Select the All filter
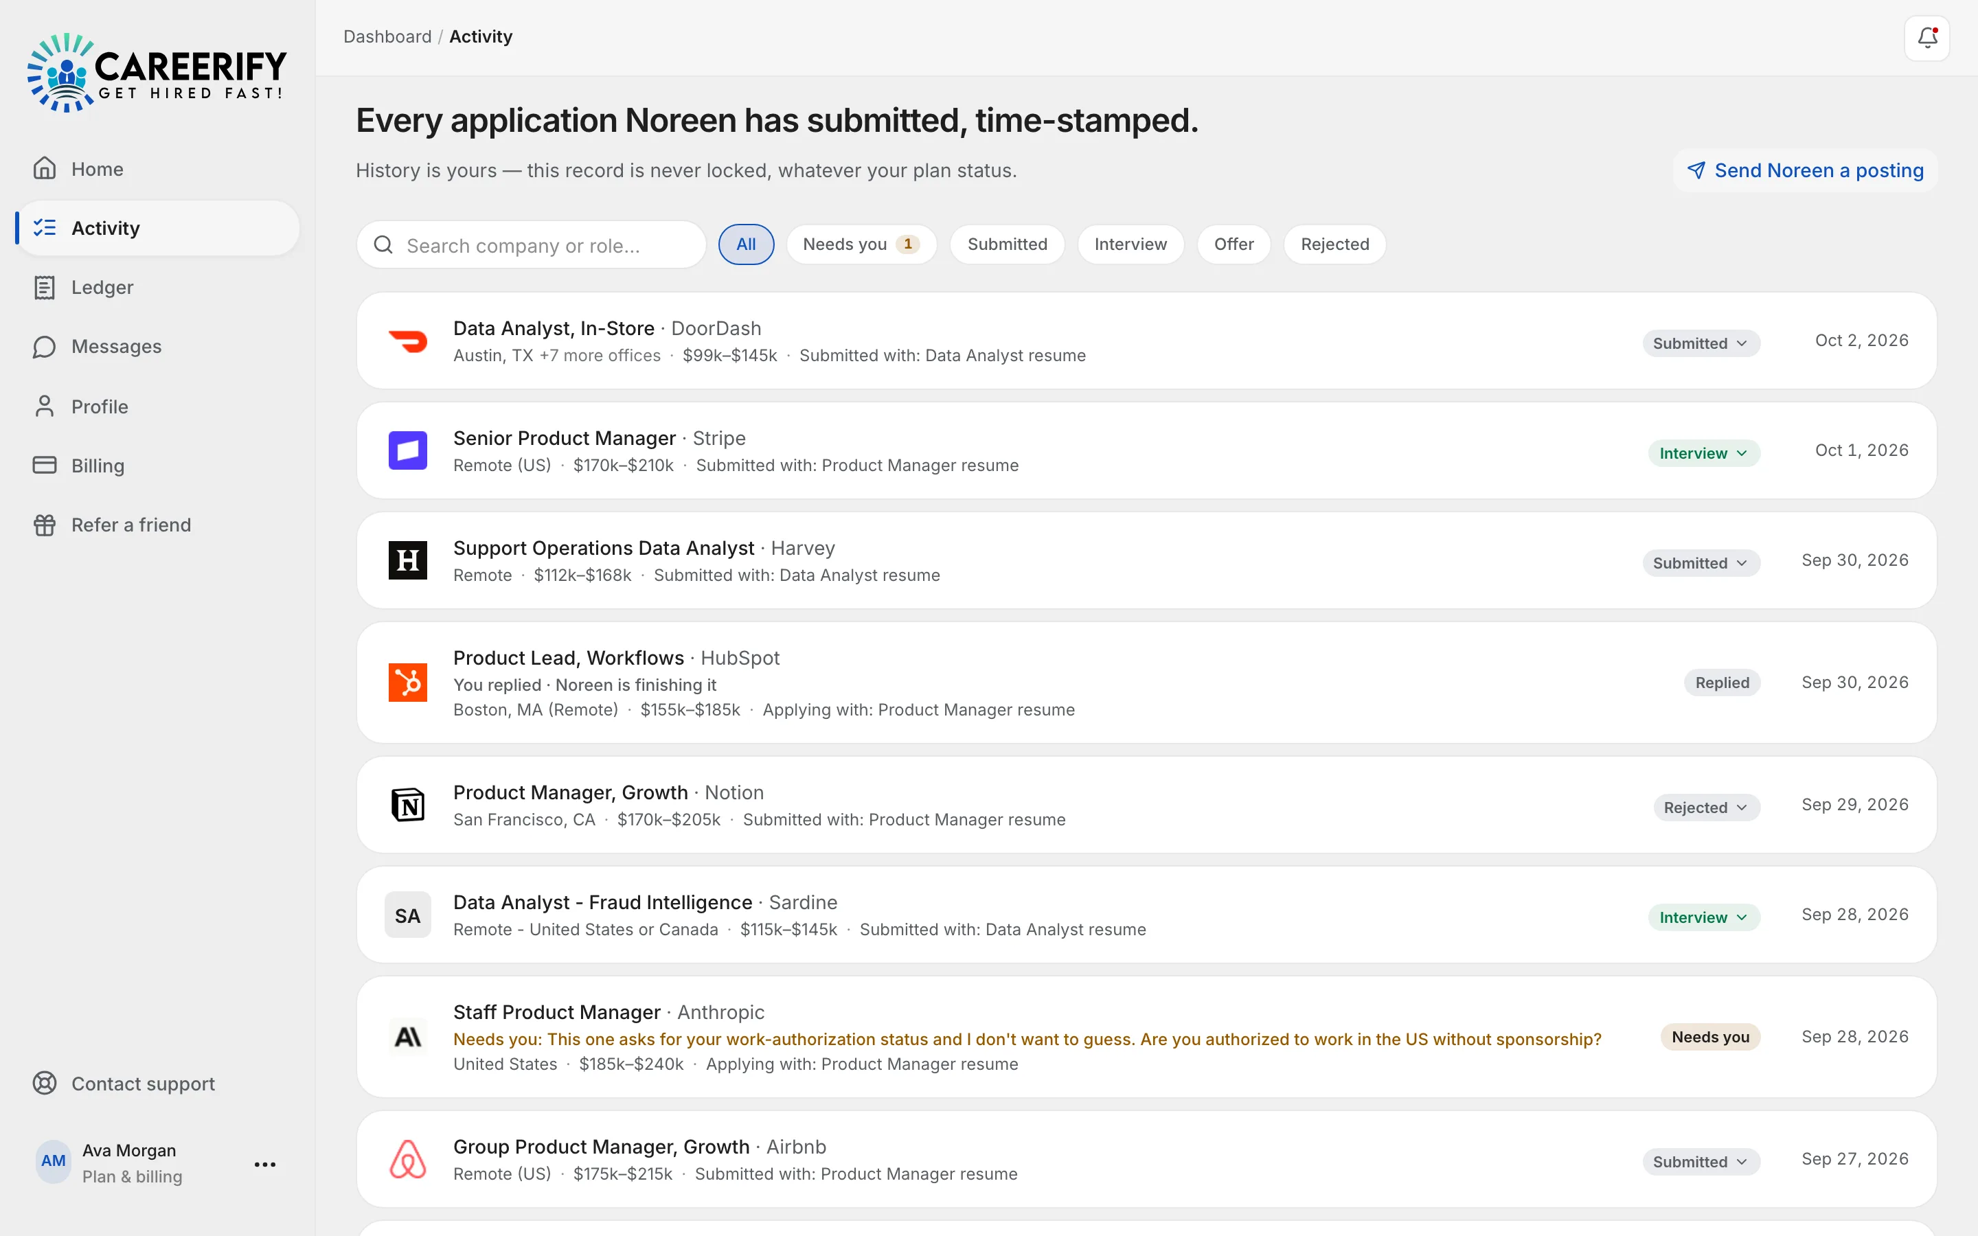This screenshot has width=1978, height=1236. tap(747, 244)
